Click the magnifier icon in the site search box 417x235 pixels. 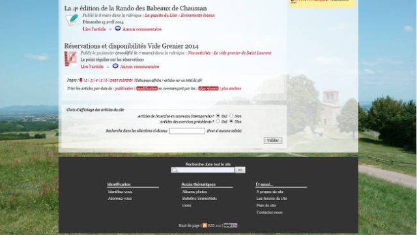[175, 170]
